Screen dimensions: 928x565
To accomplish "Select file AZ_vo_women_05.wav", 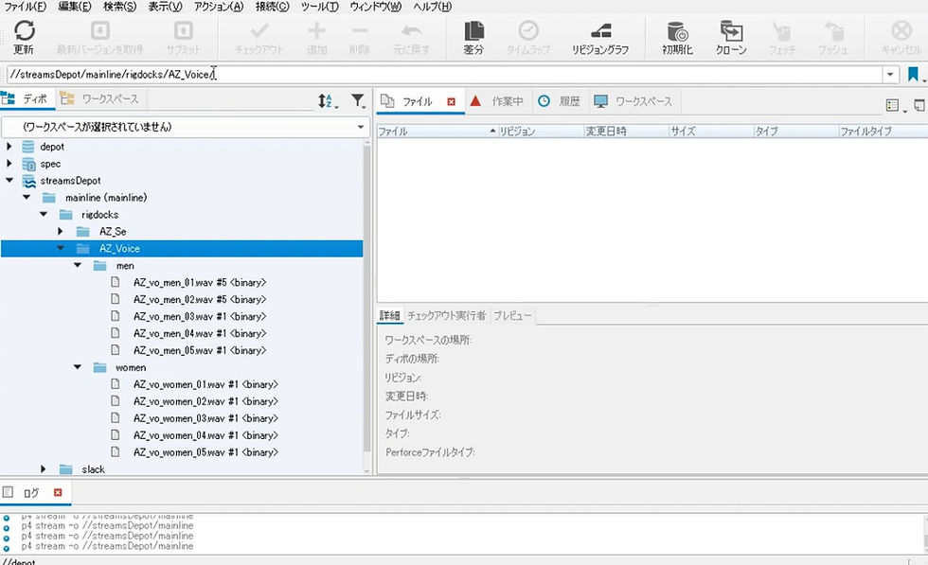I will tap(205, 452).
